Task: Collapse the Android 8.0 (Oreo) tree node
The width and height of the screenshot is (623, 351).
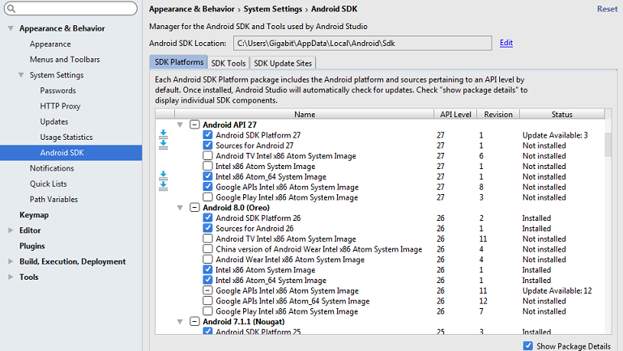Action: 180,208
